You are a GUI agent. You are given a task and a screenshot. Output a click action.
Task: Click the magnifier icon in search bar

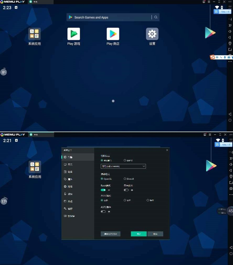156,17
